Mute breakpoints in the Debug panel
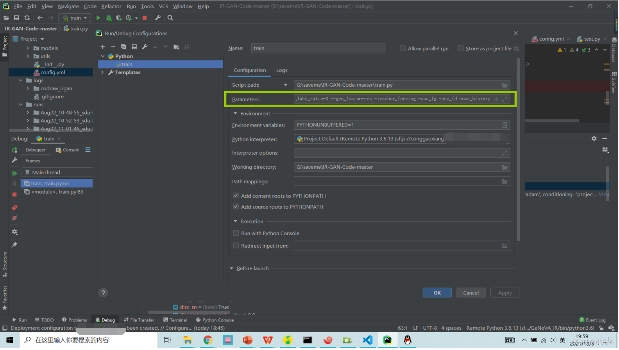Image resolution: width=619 pixels, height=350 pixels. (x=14, y=219)
